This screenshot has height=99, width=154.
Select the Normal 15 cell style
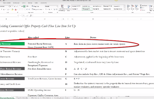click(x=96, y=9)
